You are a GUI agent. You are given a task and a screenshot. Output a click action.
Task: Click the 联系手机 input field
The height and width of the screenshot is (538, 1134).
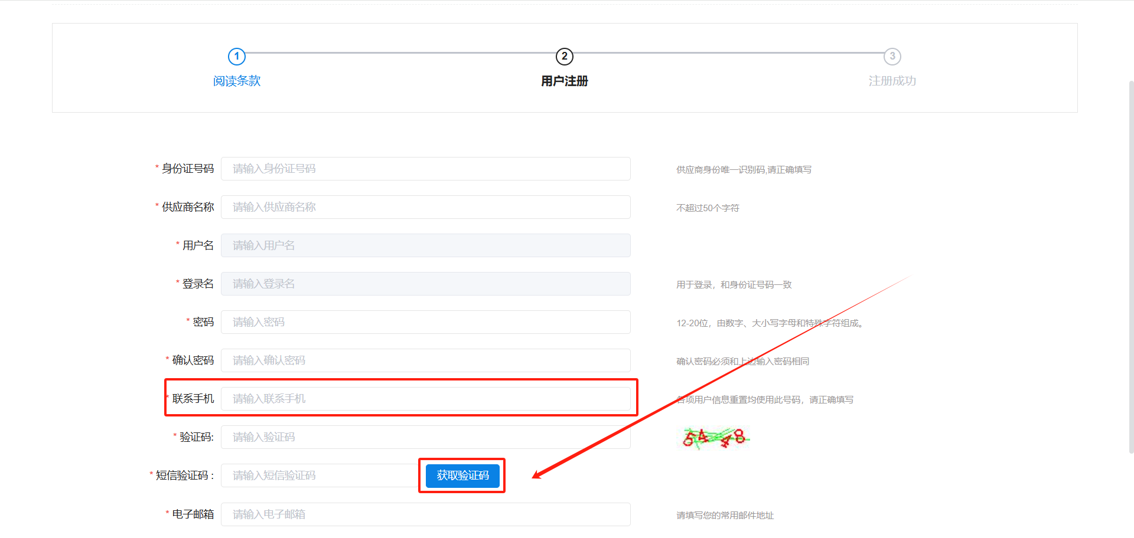click(426, 399)
